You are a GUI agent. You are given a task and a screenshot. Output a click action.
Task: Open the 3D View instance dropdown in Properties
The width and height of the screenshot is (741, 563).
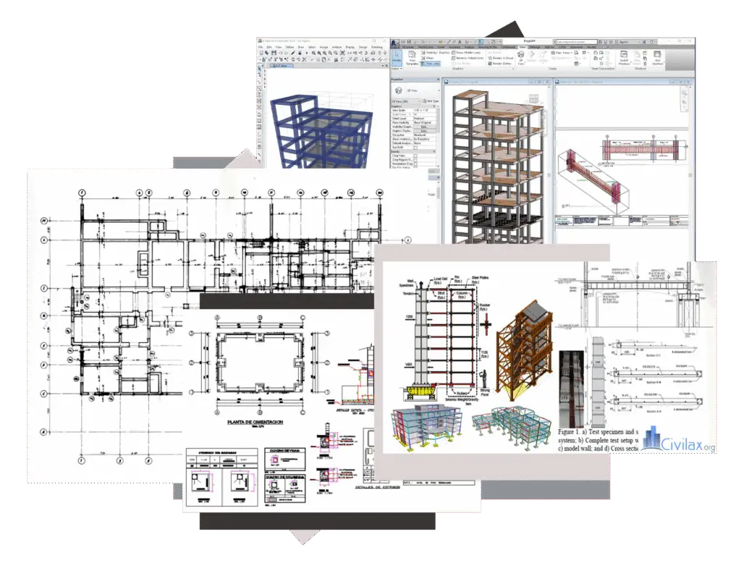point(406,101)
